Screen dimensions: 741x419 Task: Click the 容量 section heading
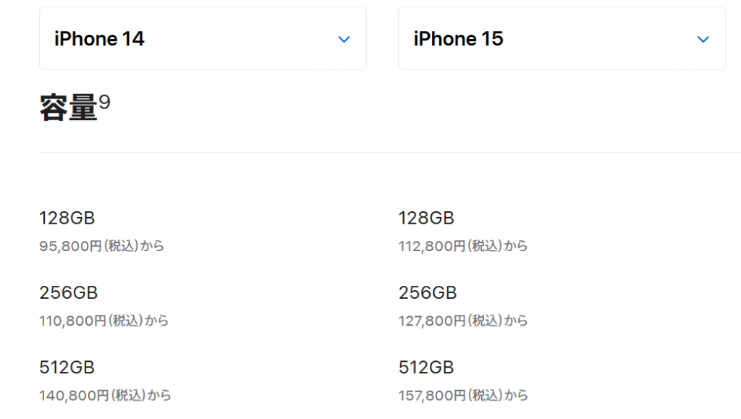pos(69,108)
